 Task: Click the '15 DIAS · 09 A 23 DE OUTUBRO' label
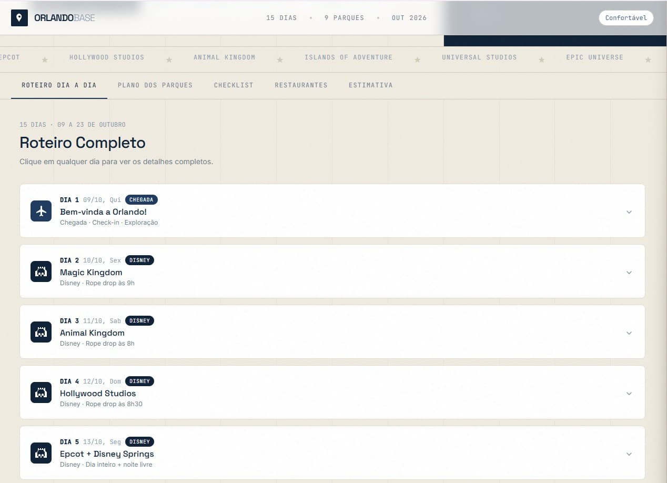73,125
